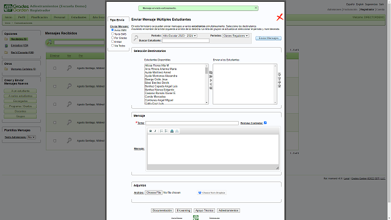
Task: Click the search magnifier in Mensajes Recibidos bar
Action: tap(49, 42)
